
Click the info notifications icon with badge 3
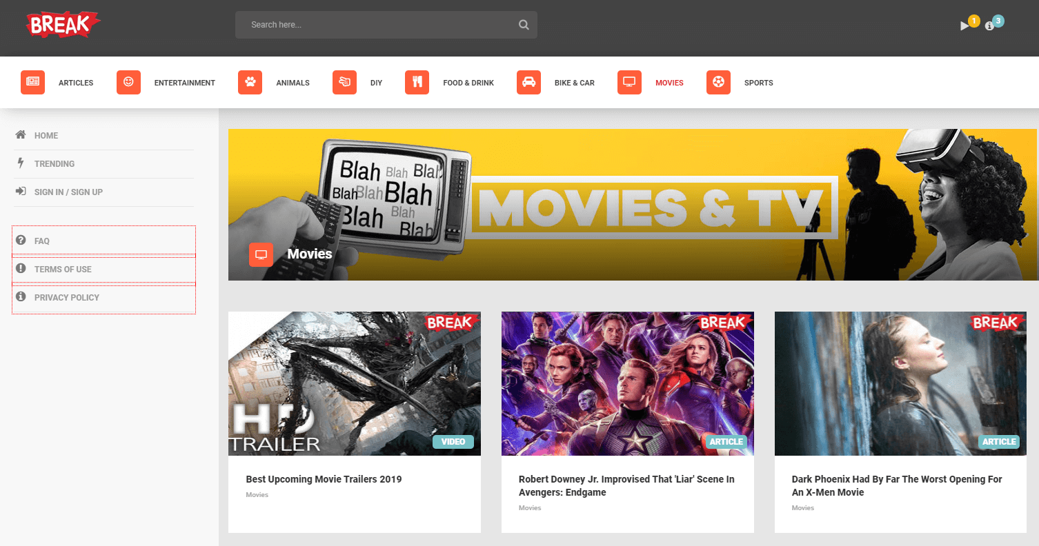(x=989, y=26)
